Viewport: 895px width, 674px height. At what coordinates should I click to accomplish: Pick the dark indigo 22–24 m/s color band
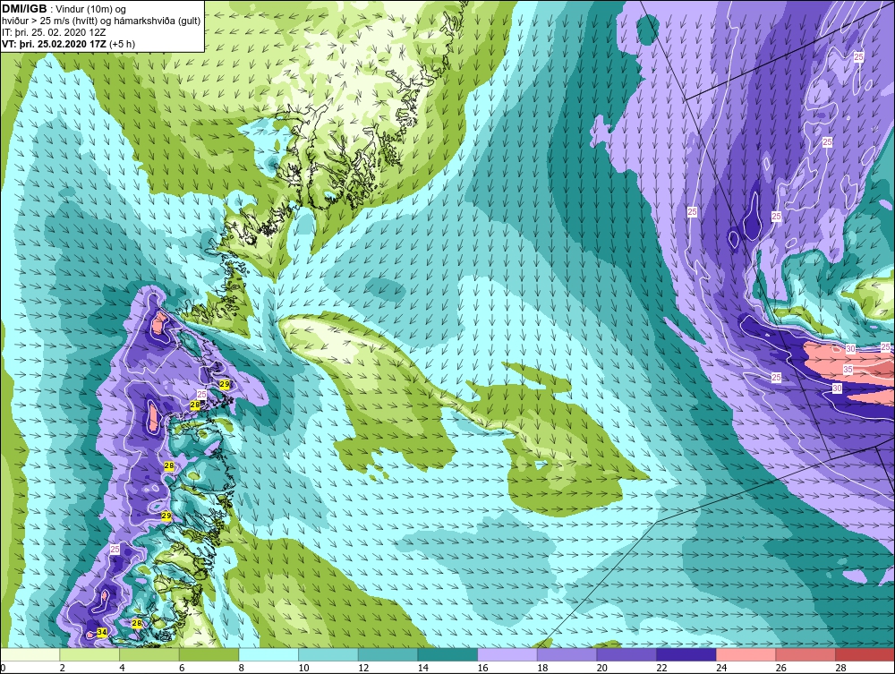click(686, 654)
